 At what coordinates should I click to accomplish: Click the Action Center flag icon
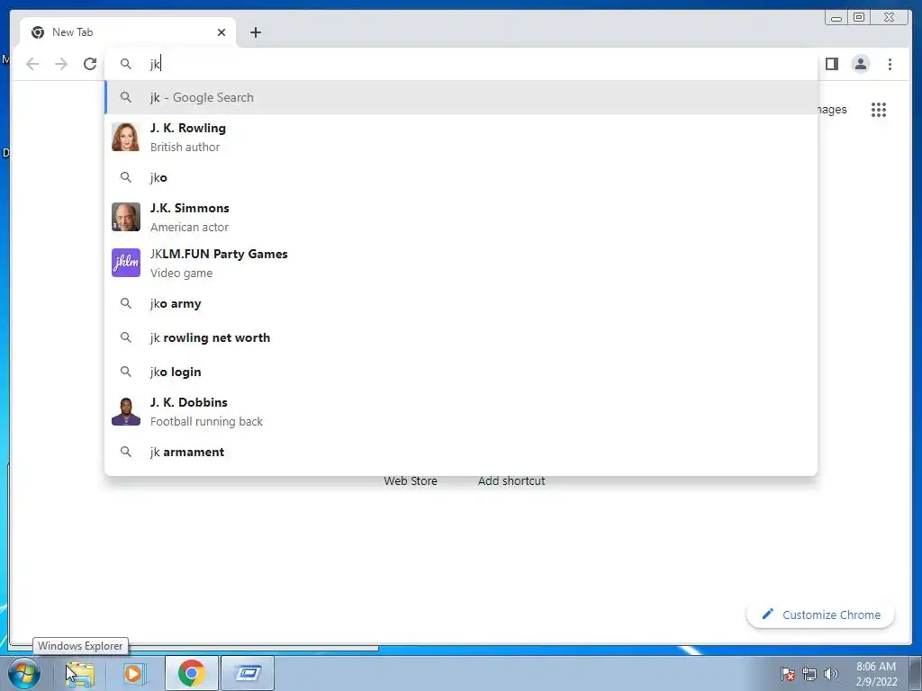tap(788, 674)
